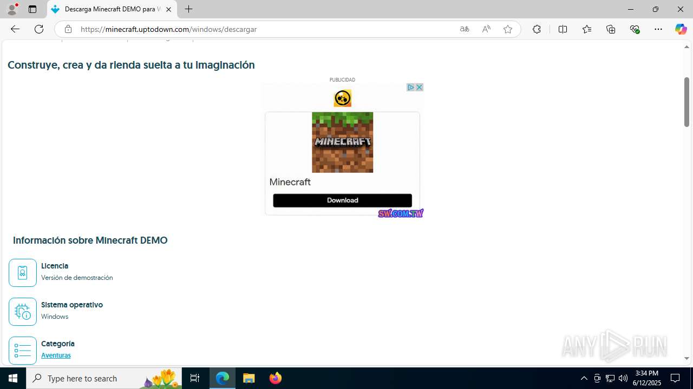
Task: Close the advertisement with X
Action: [419, 87]
